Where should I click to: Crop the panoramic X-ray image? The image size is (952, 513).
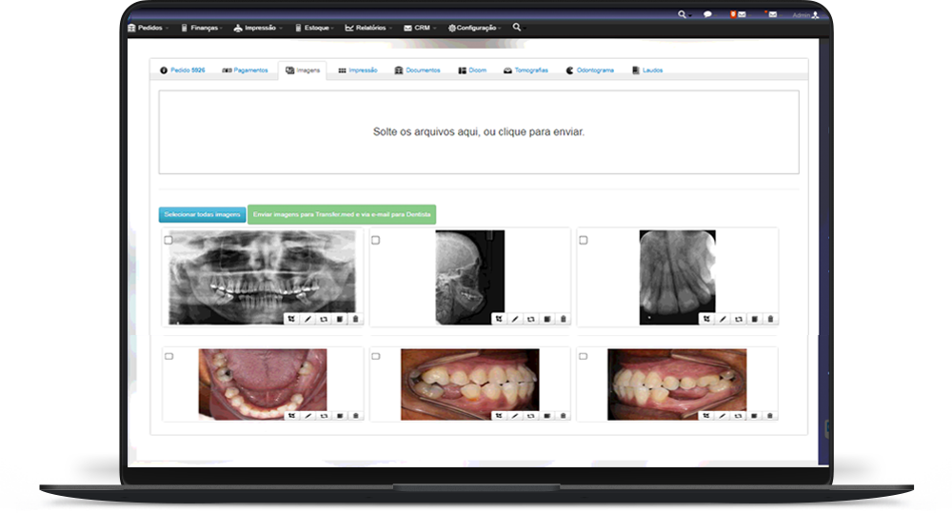tap(292, 319)
